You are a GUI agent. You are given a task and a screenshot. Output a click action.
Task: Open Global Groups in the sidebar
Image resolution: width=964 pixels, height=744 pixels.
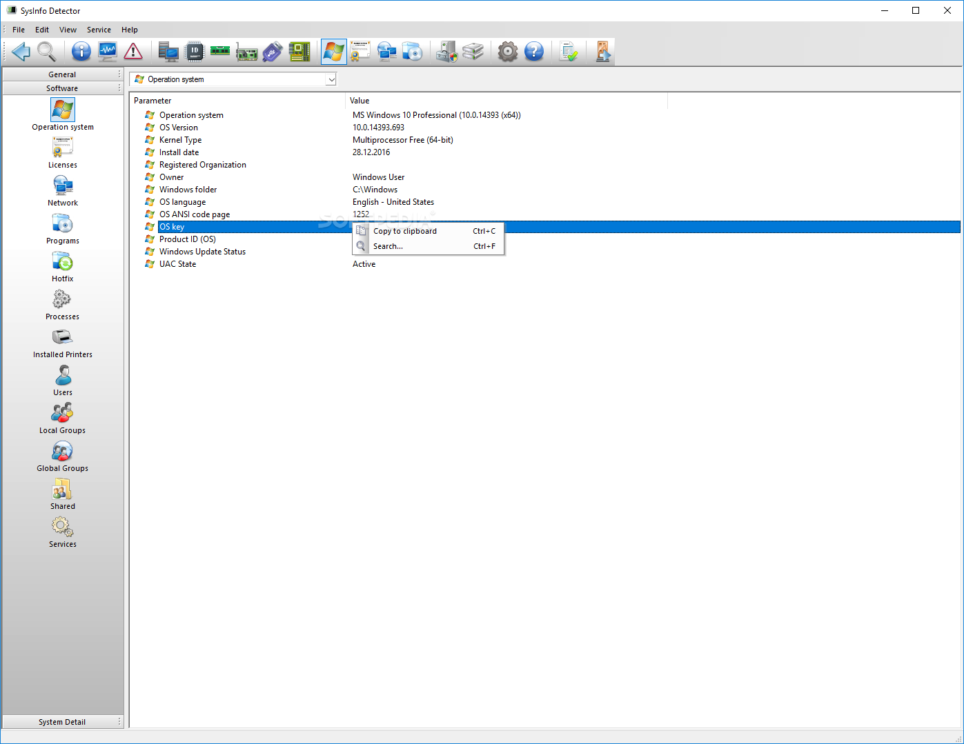point(63,456)
